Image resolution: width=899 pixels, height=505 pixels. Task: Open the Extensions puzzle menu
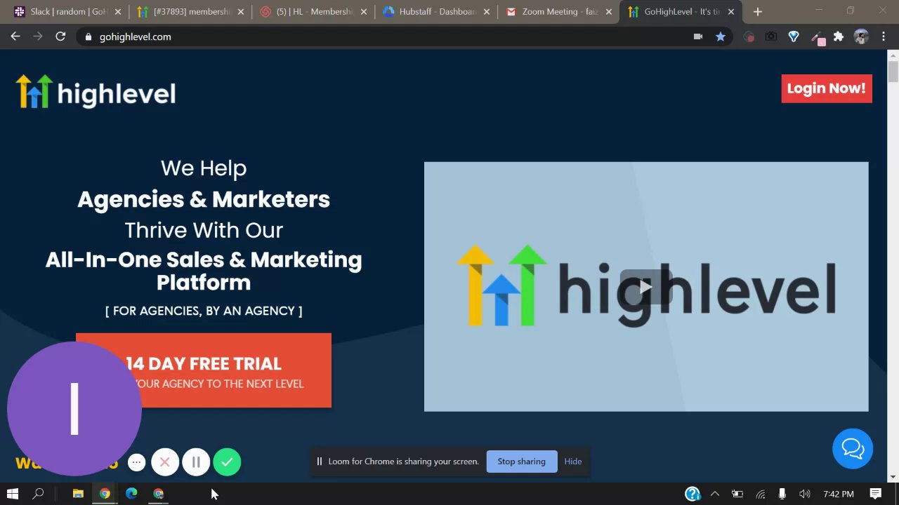(x=839, y=36)
